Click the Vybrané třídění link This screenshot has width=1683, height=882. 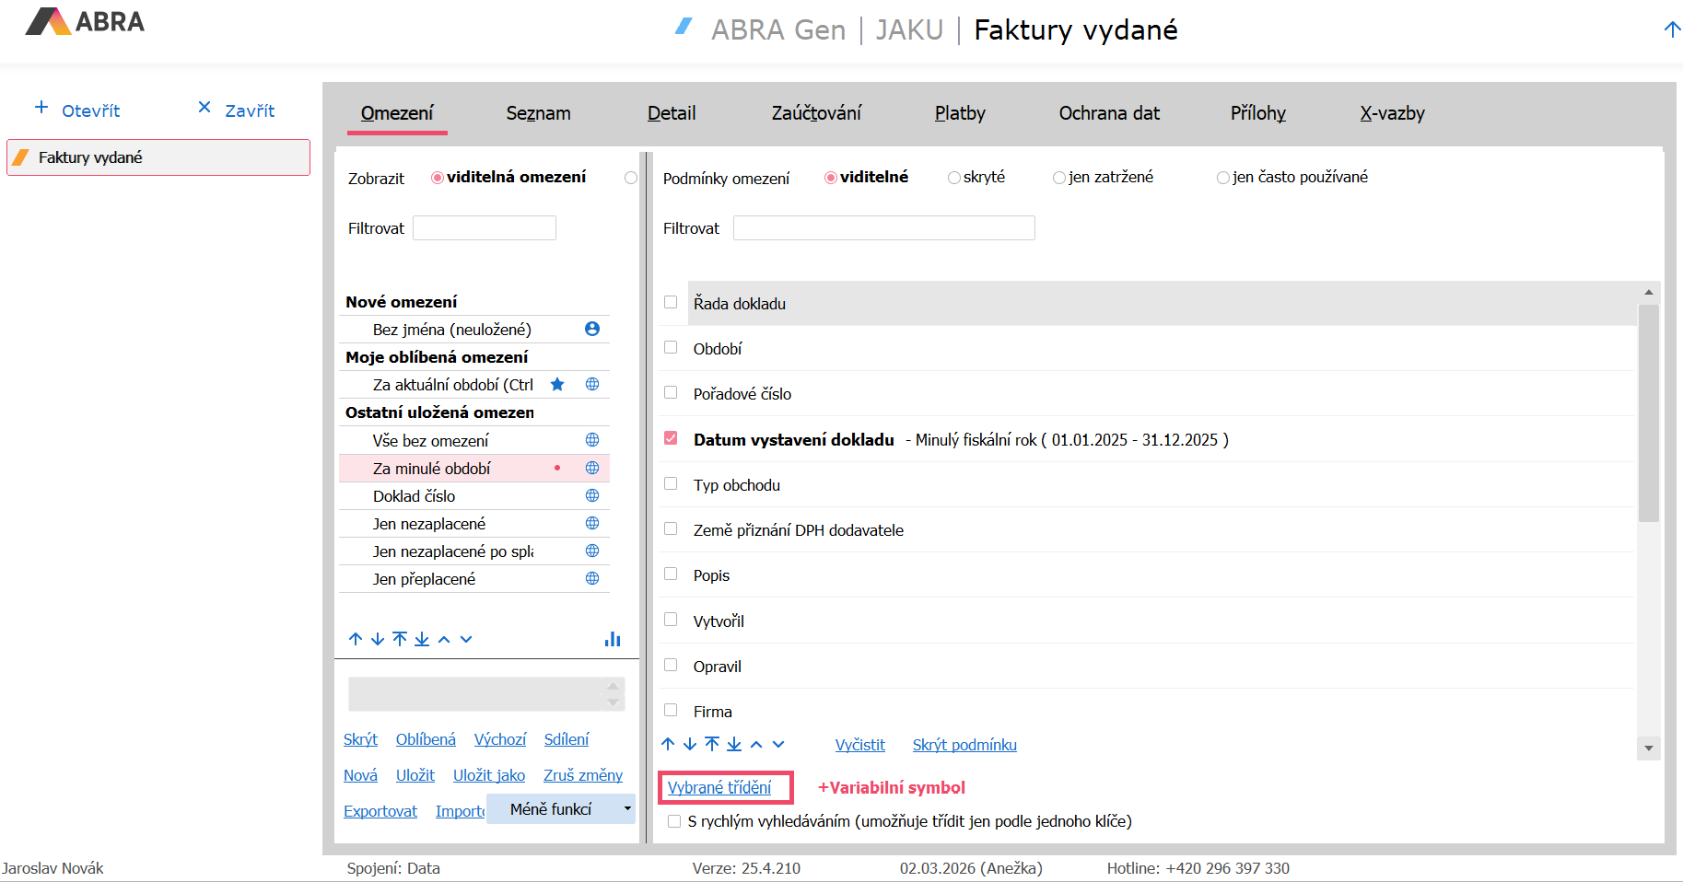tap(719, 787)
